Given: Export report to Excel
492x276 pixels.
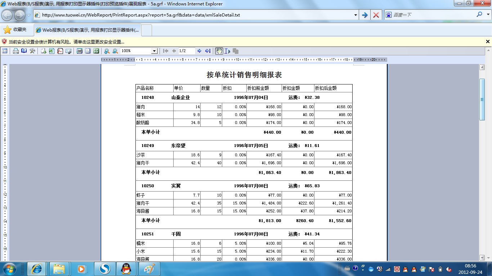Looking at the screenshot, I should 52,51.
